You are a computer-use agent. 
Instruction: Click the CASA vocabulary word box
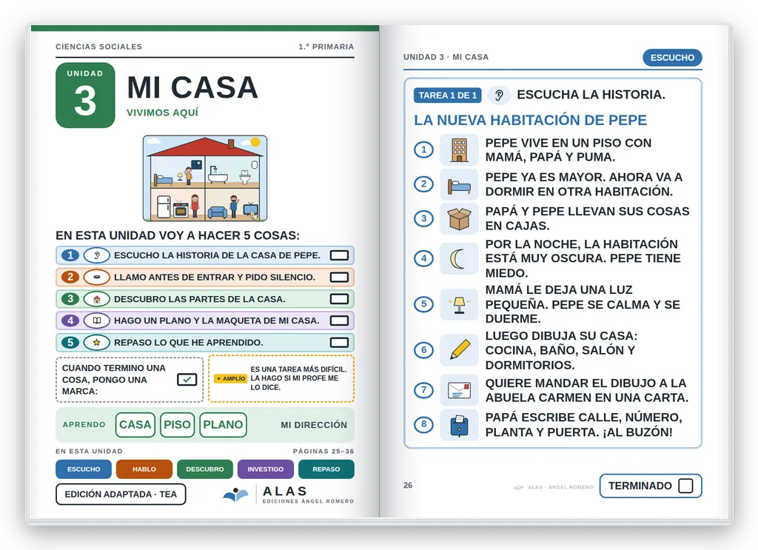click(x=135, y=425)
